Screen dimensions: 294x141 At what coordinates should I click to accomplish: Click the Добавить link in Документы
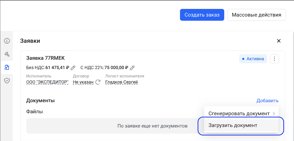point(268,101)
